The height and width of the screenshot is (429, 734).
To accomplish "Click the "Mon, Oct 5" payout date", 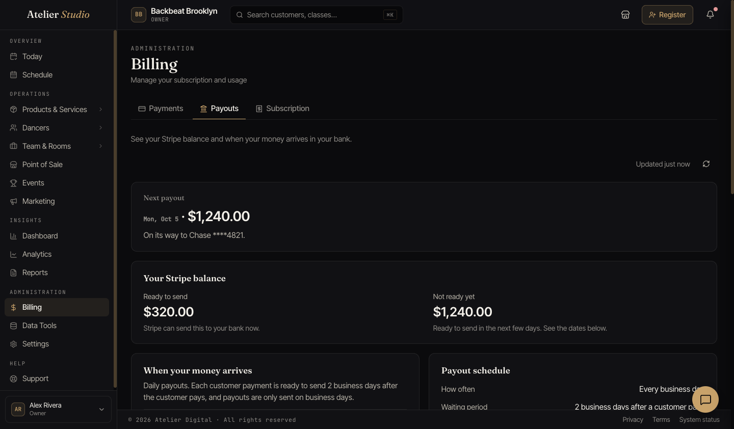I will point(161,219).
